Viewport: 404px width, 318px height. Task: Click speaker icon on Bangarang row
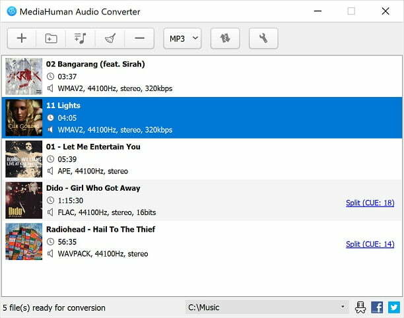(x=50, y=88)
